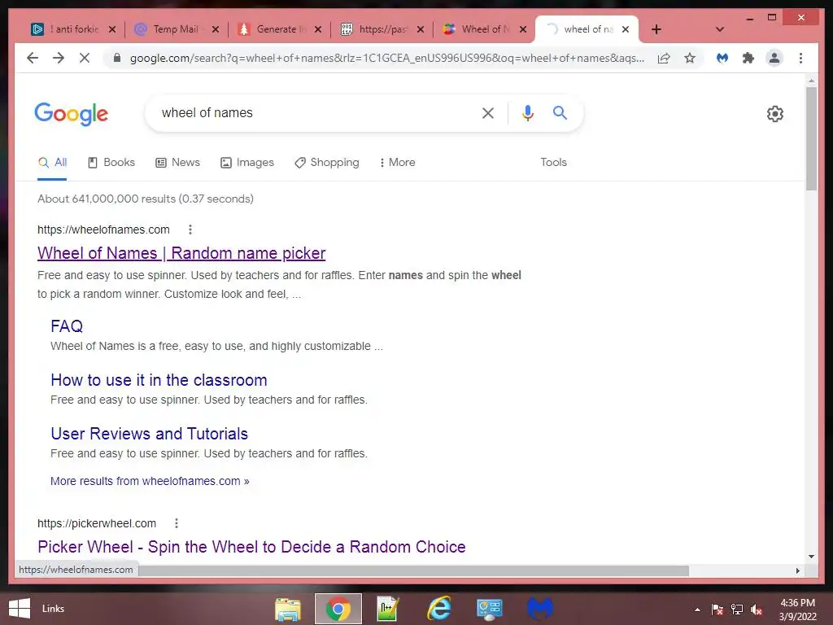Go forward with the arrow button
This screenshot has width=833, height=625.
point(59,58)
